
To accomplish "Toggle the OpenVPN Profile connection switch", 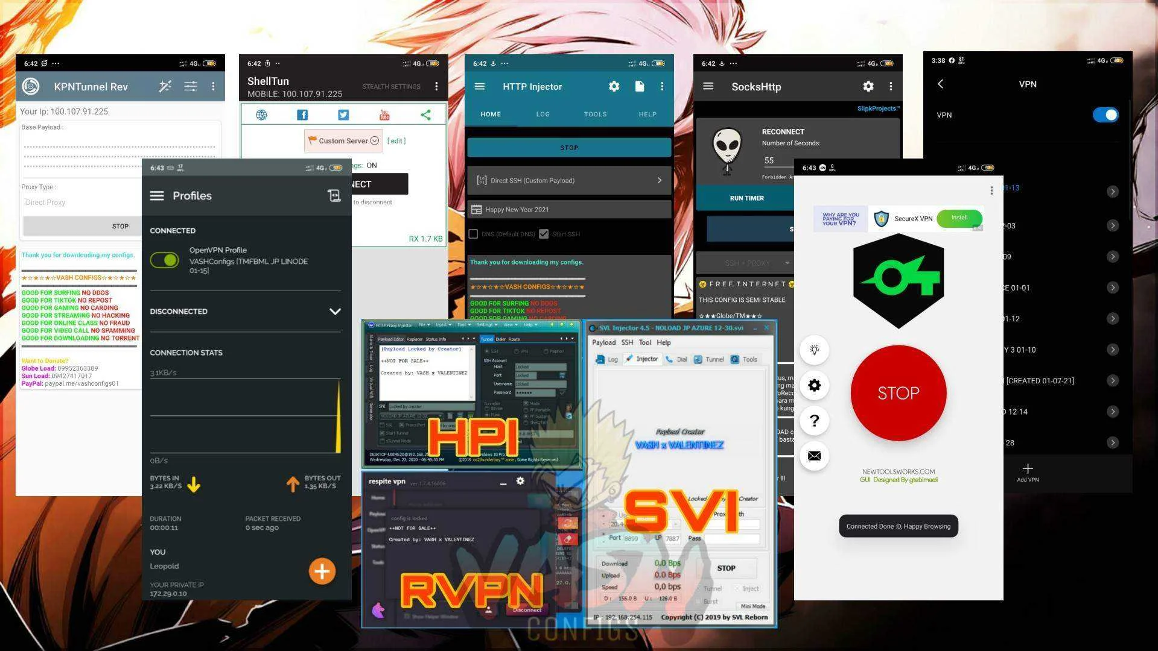I will click(x=164, y=260).
